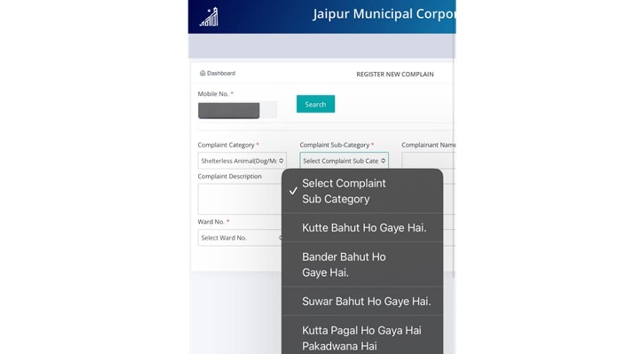Focus the Complainant Name field

428,161
